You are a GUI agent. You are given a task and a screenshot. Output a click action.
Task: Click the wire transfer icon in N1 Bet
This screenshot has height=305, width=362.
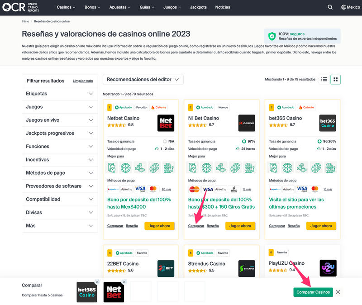click(234, 189)
